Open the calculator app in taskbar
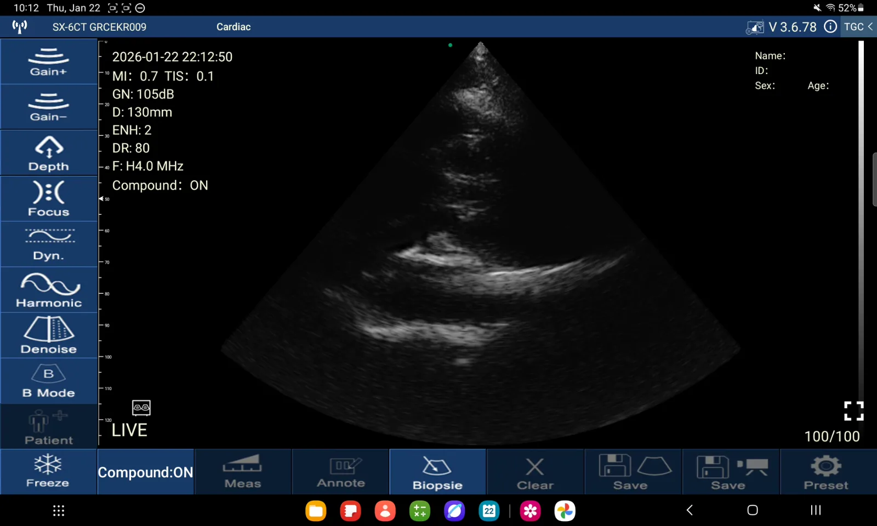Screen dimensions: 877x526 pos(420,511)
